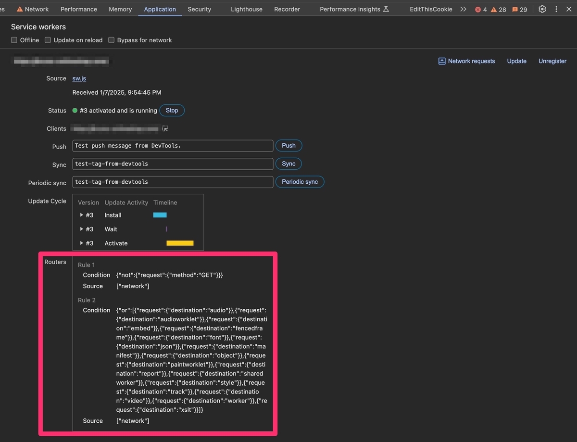This screenshot has height=442, width=577.
Task: Focus the client using the inspect icon
Action: (x=165, y=129)
